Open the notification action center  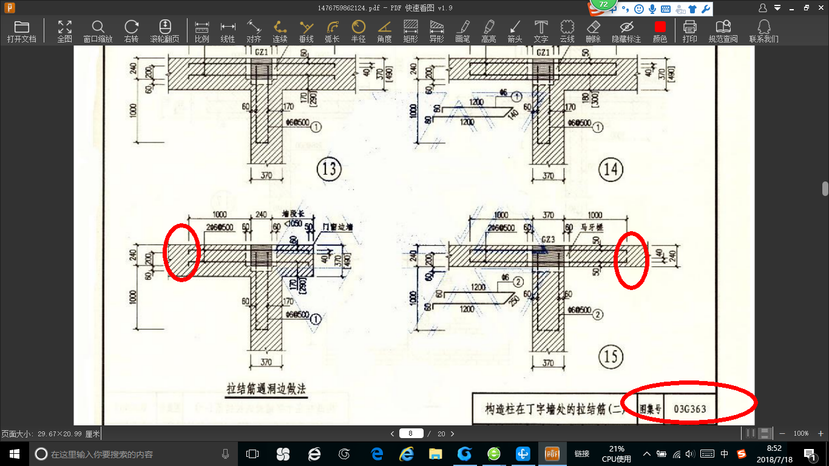coord(810,454)
